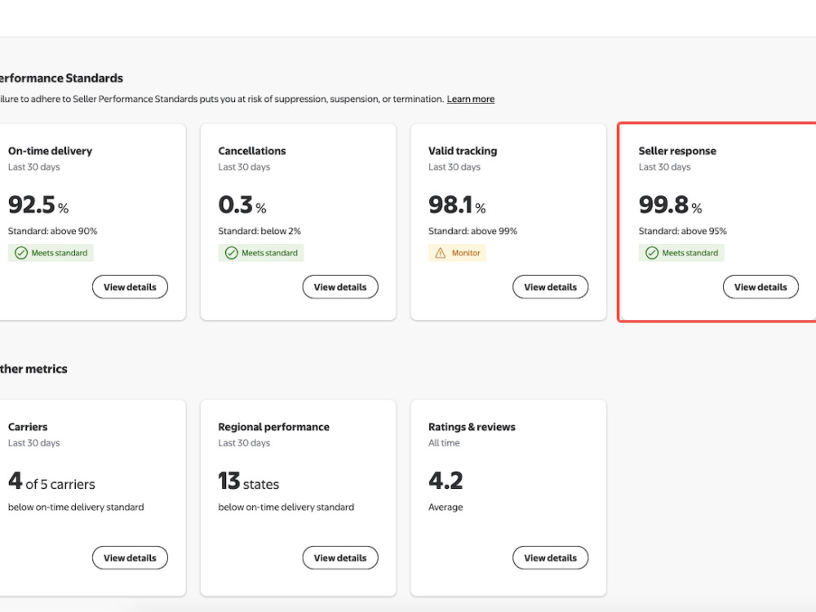Open Ratings & reviews View details
Screen dimensions: 816x612
(551, 558)
